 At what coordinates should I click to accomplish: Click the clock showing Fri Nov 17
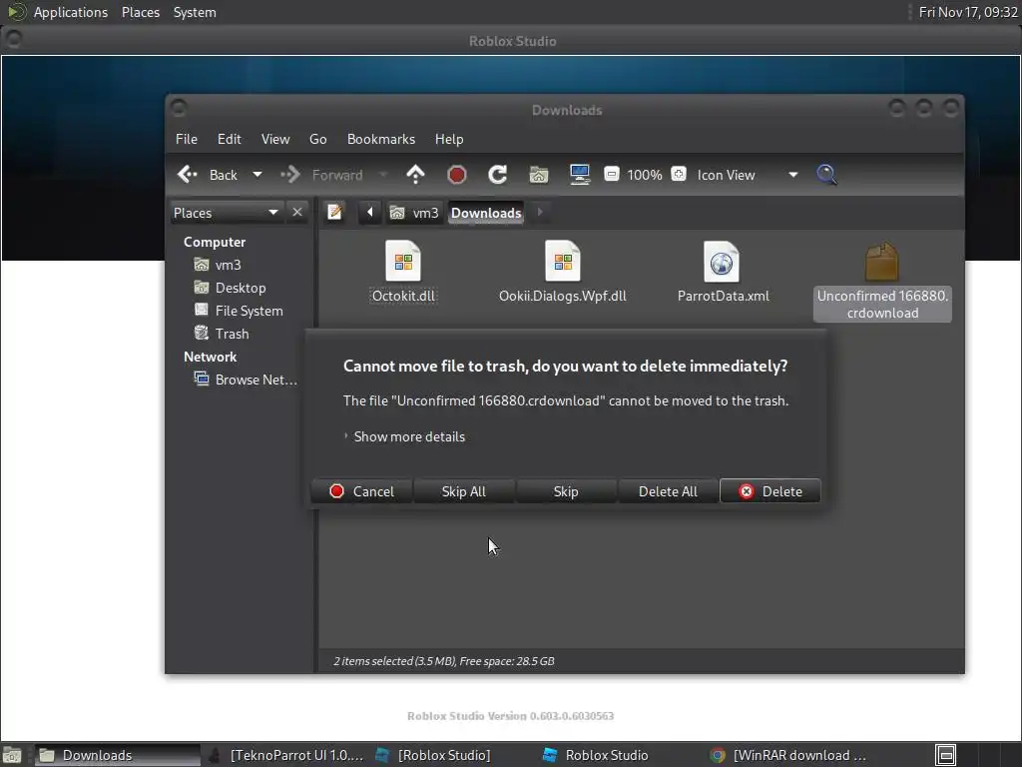(968, 12)
